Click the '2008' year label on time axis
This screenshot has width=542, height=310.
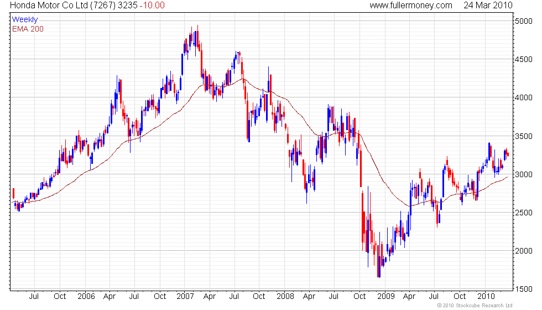pyautogui.click(x=285, y=297)
